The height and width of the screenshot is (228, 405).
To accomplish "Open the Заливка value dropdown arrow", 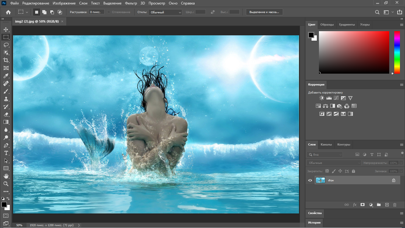I will 401,171.
